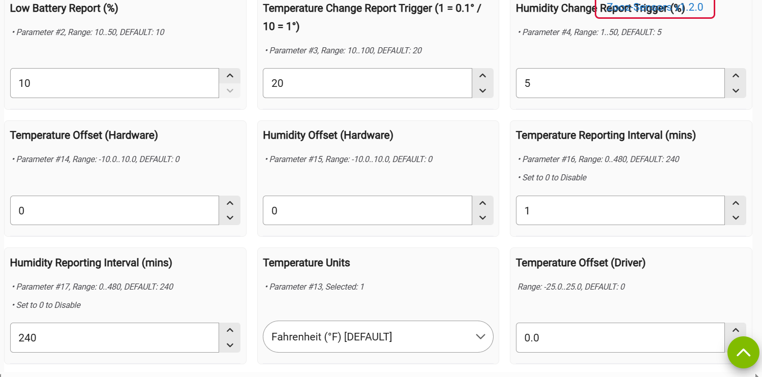The height and width of the screenshot is (377, 762).
Task: Open the Temperature Units dropdown
Action: [x=378, y=337]
